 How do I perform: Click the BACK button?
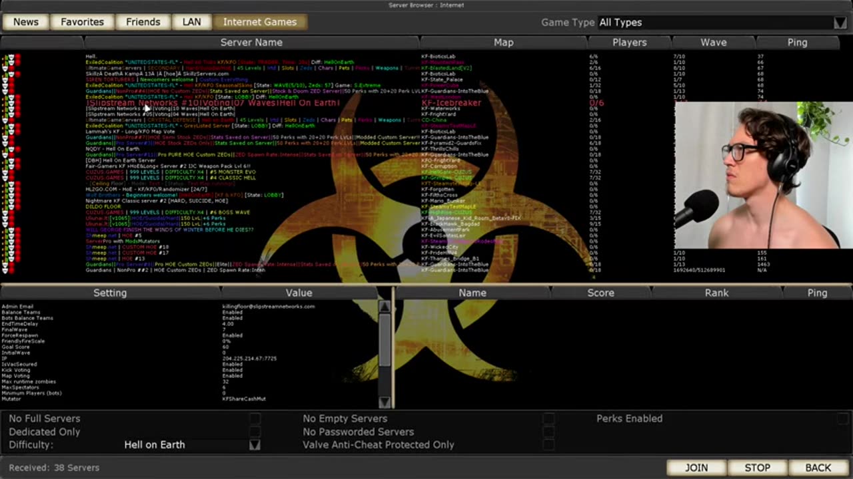818,468
